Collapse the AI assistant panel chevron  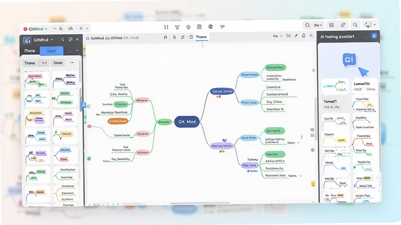[x=364, y=36]
